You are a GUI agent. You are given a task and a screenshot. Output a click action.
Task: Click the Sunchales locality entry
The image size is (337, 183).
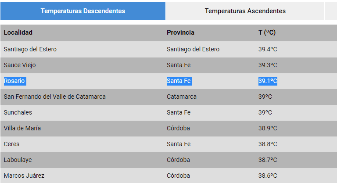pyautogui.click(x=18, y=112)
